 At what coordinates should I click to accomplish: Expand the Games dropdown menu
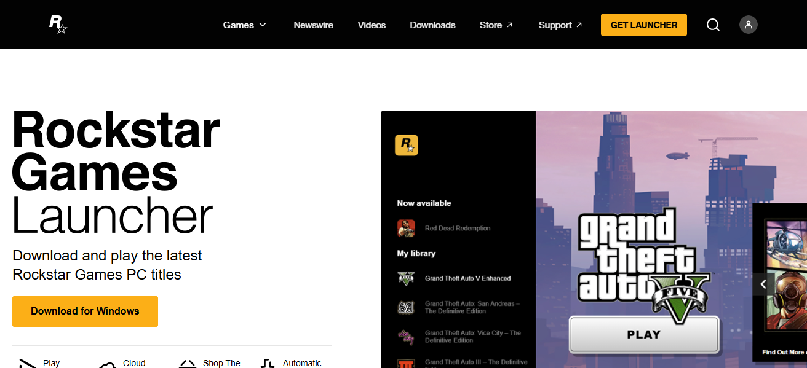(245, 25)
